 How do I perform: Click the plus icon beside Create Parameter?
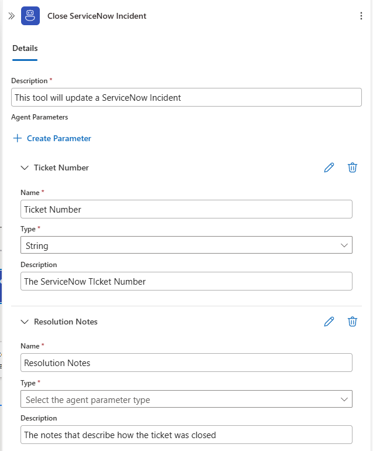17,138
